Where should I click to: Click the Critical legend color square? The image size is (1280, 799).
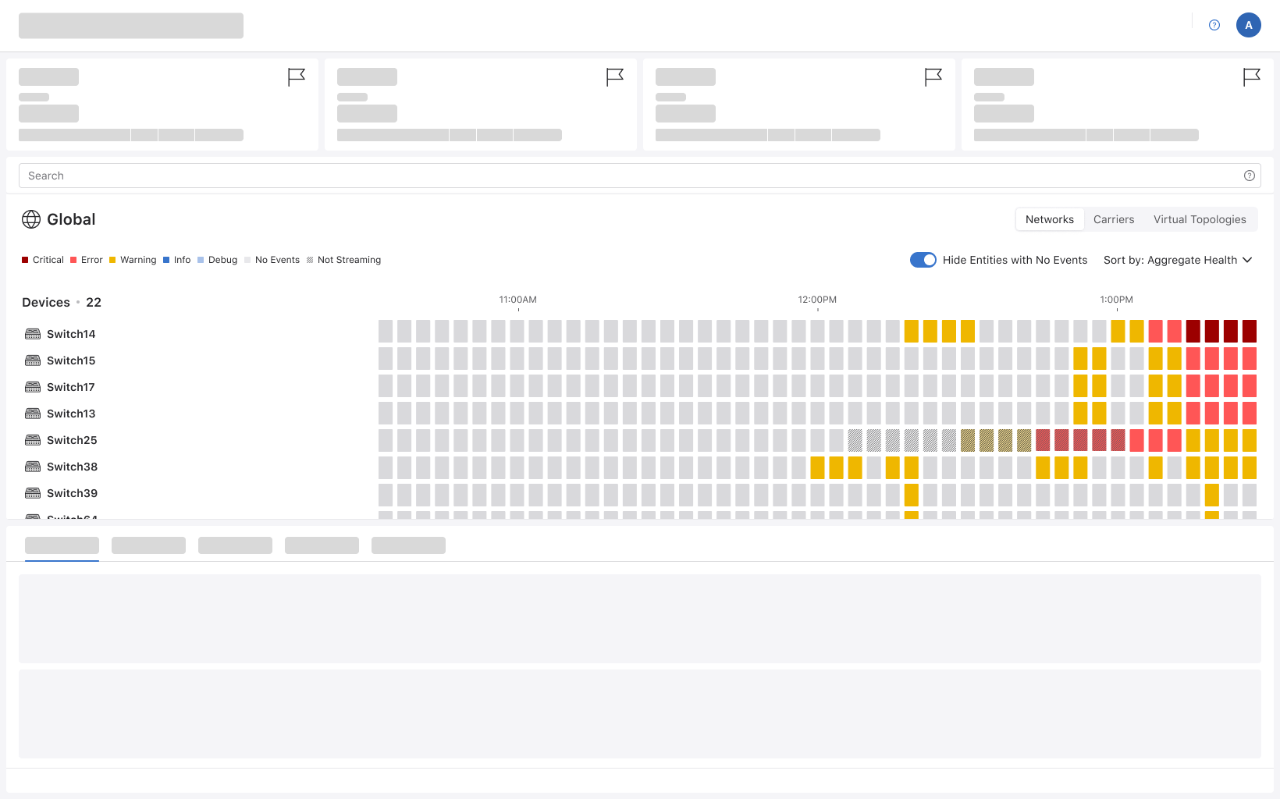[x=25, y=260]
